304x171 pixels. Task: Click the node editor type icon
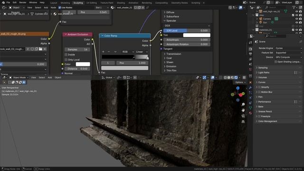pyautogui.click(x=4, y=8)
